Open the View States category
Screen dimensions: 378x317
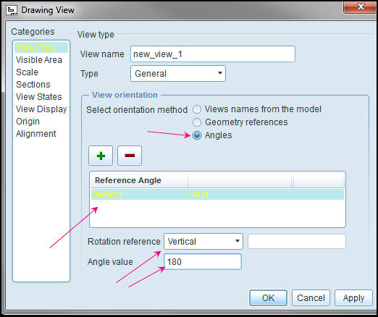click(x=38, y=97)
